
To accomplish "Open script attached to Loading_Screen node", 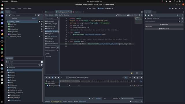I will click(39, 22).
